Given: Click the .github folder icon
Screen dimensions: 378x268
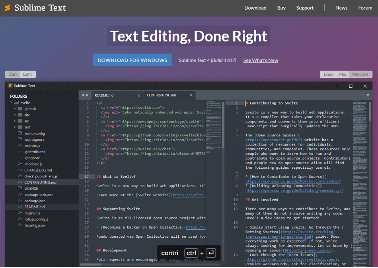Looking at the screenshot, I should pyautogui.click(x=20, y=108).
